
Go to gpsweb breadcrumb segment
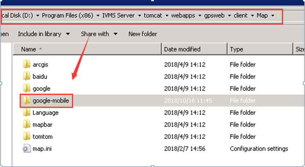coord(214,15)
